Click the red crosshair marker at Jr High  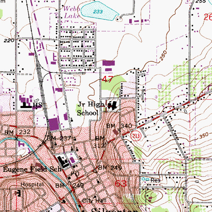pyautogui.click(x=106, y=106)
